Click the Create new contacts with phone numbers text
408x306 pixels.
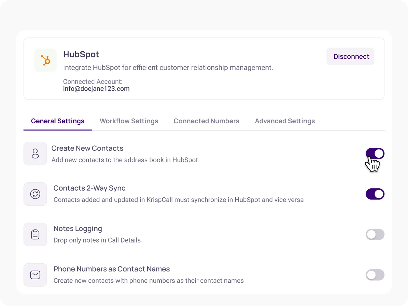coord(149,281)
